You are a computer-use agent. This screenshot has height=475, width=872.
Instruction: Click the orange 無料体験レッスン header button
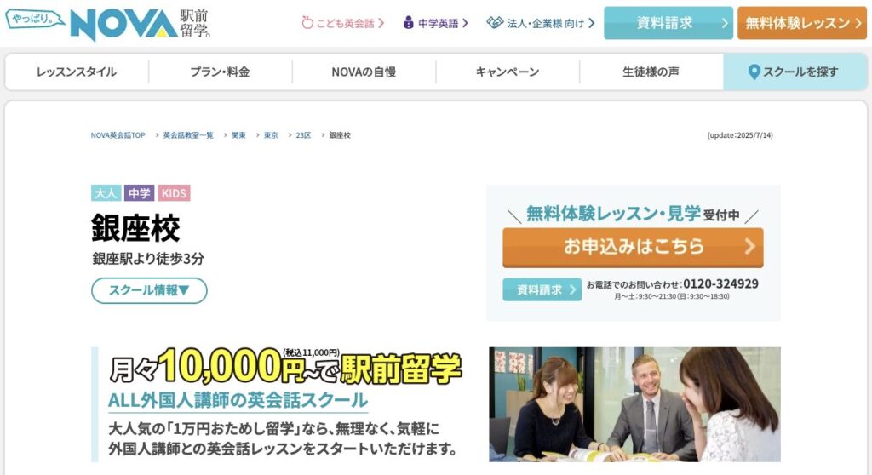tap(802, 23)
